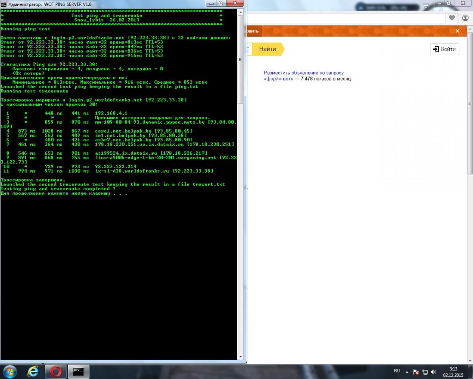Click the cmd window vertical scrollbar thumb

click(241, 60)
